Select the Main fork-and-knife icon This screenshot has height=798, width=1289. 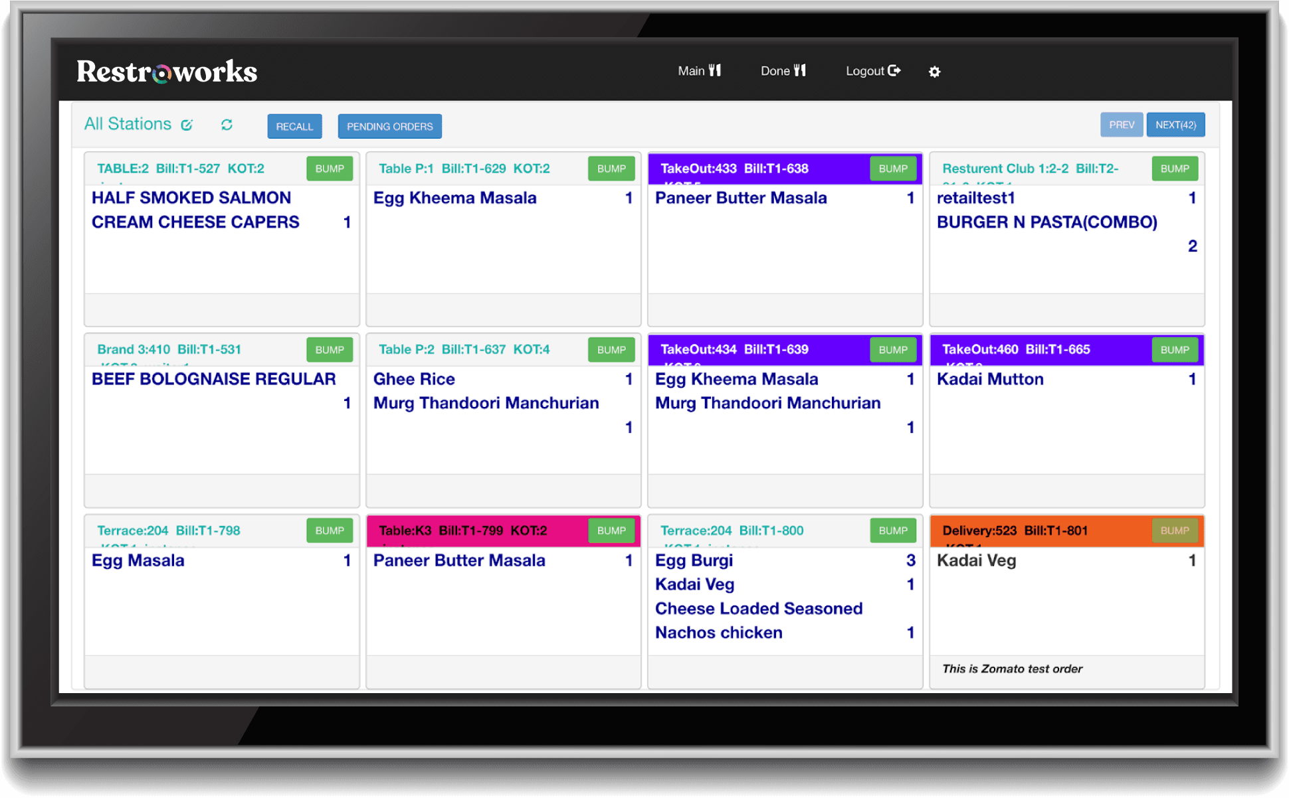click(x=714, y=70)
